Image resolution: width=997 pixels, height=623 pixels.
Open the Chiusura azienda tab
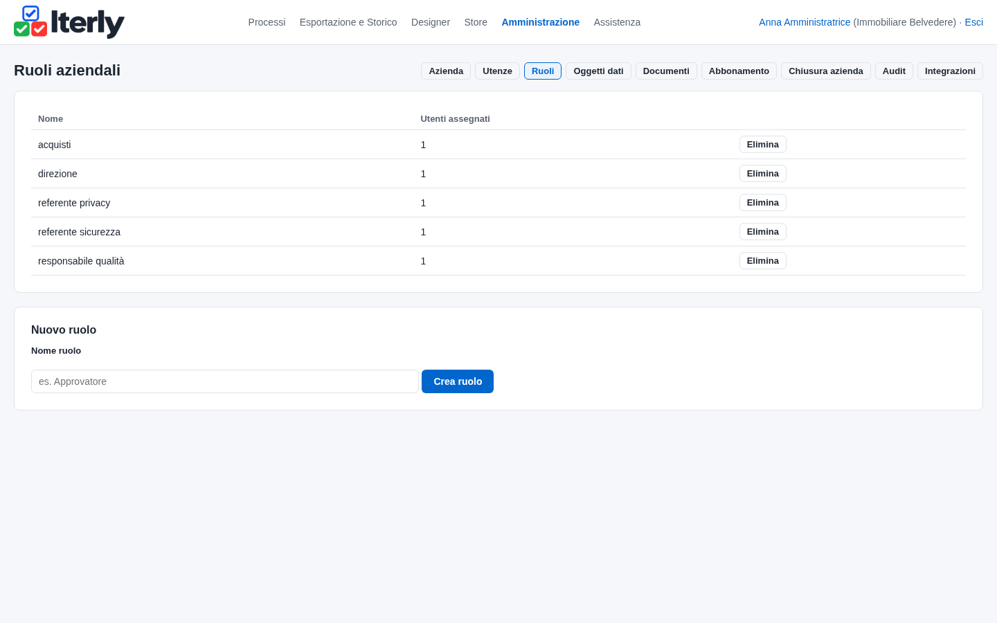click(826, 71)
